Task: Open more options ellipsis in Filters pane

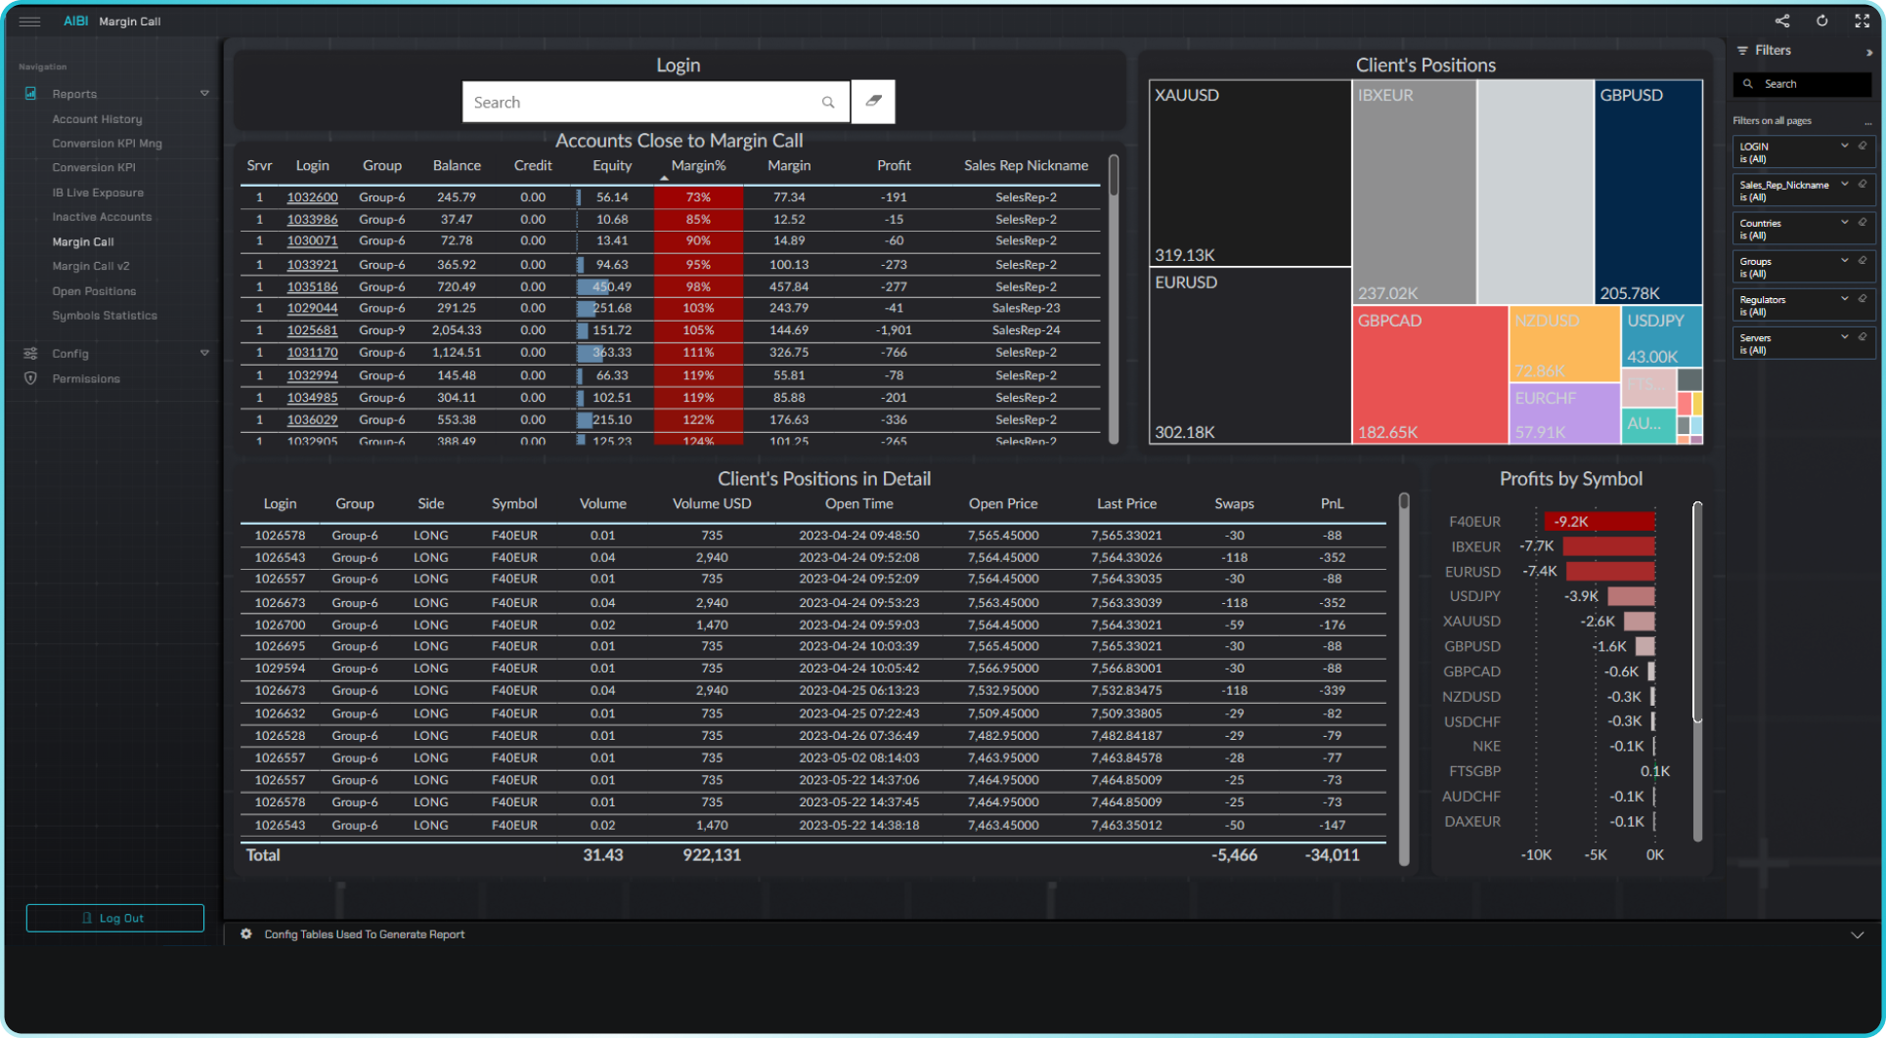Action: coord(1867,122)
